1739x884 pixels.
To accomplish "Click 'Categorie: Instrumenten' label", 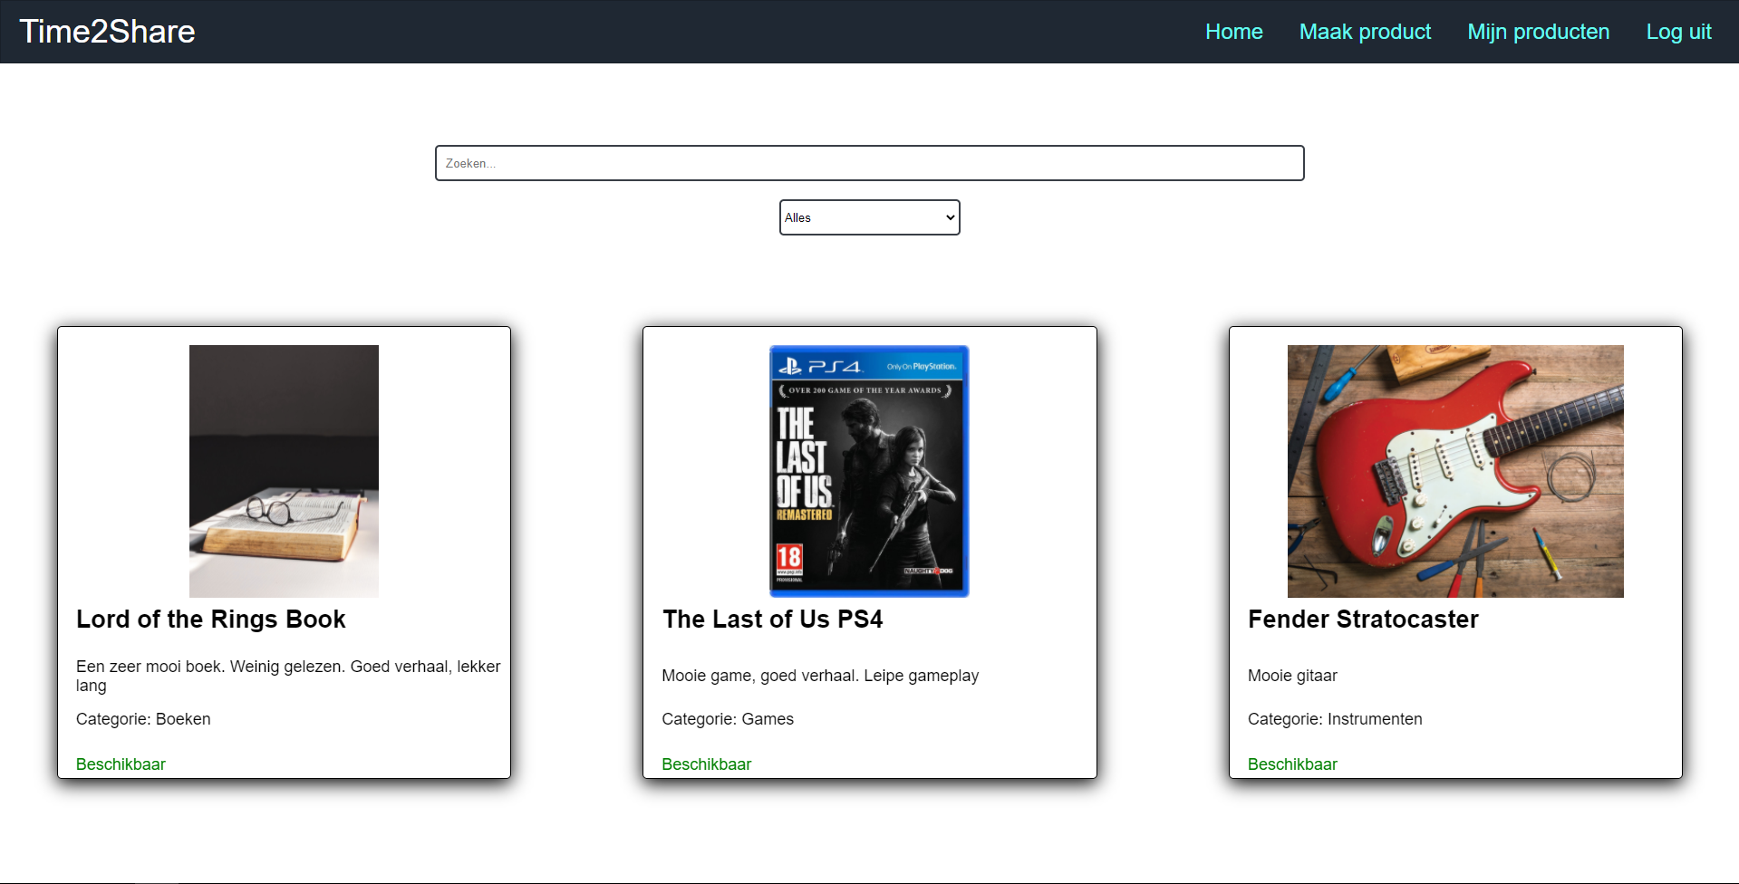I will point(1335,719).
